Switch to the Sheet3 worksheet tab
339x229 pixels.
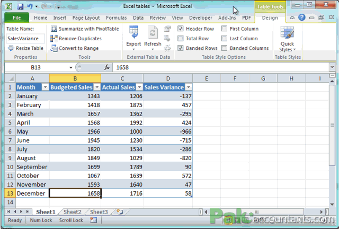coord(99,212)
